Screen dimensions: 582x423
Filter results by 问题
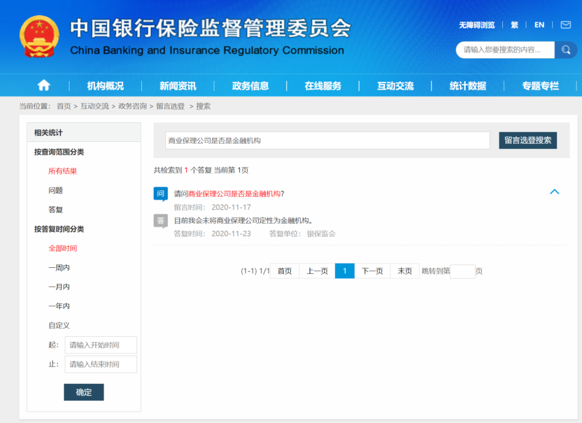[56, 190]
